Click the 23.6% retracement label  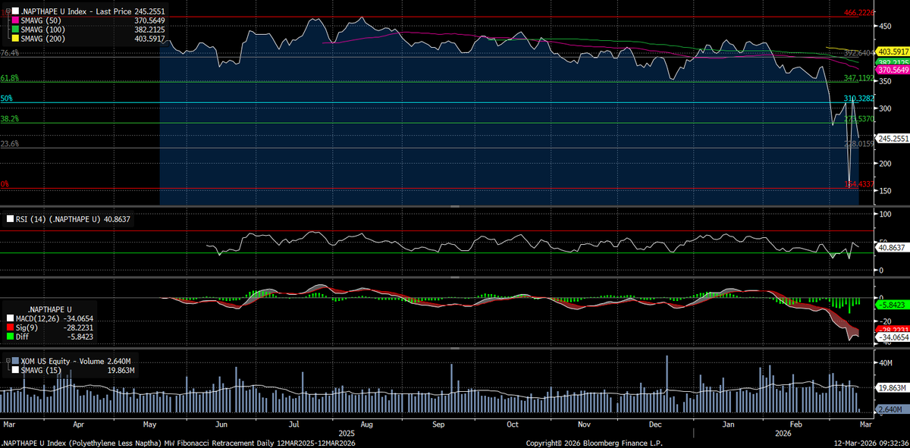click(x=9, y=143)
